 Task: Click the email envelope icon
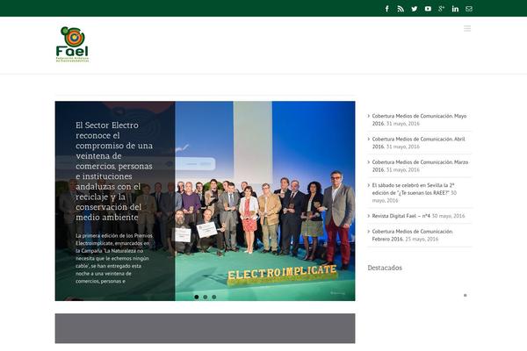tap(469, 9)
